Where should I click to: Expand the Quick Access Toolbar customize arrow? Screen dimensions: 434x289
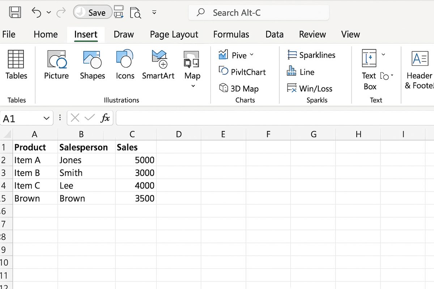[x=154, y=12]
